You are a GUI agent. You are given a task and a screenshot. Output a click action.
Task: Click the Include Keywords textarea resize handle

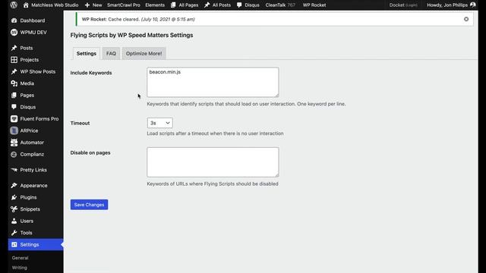click(x=276, y=95)
